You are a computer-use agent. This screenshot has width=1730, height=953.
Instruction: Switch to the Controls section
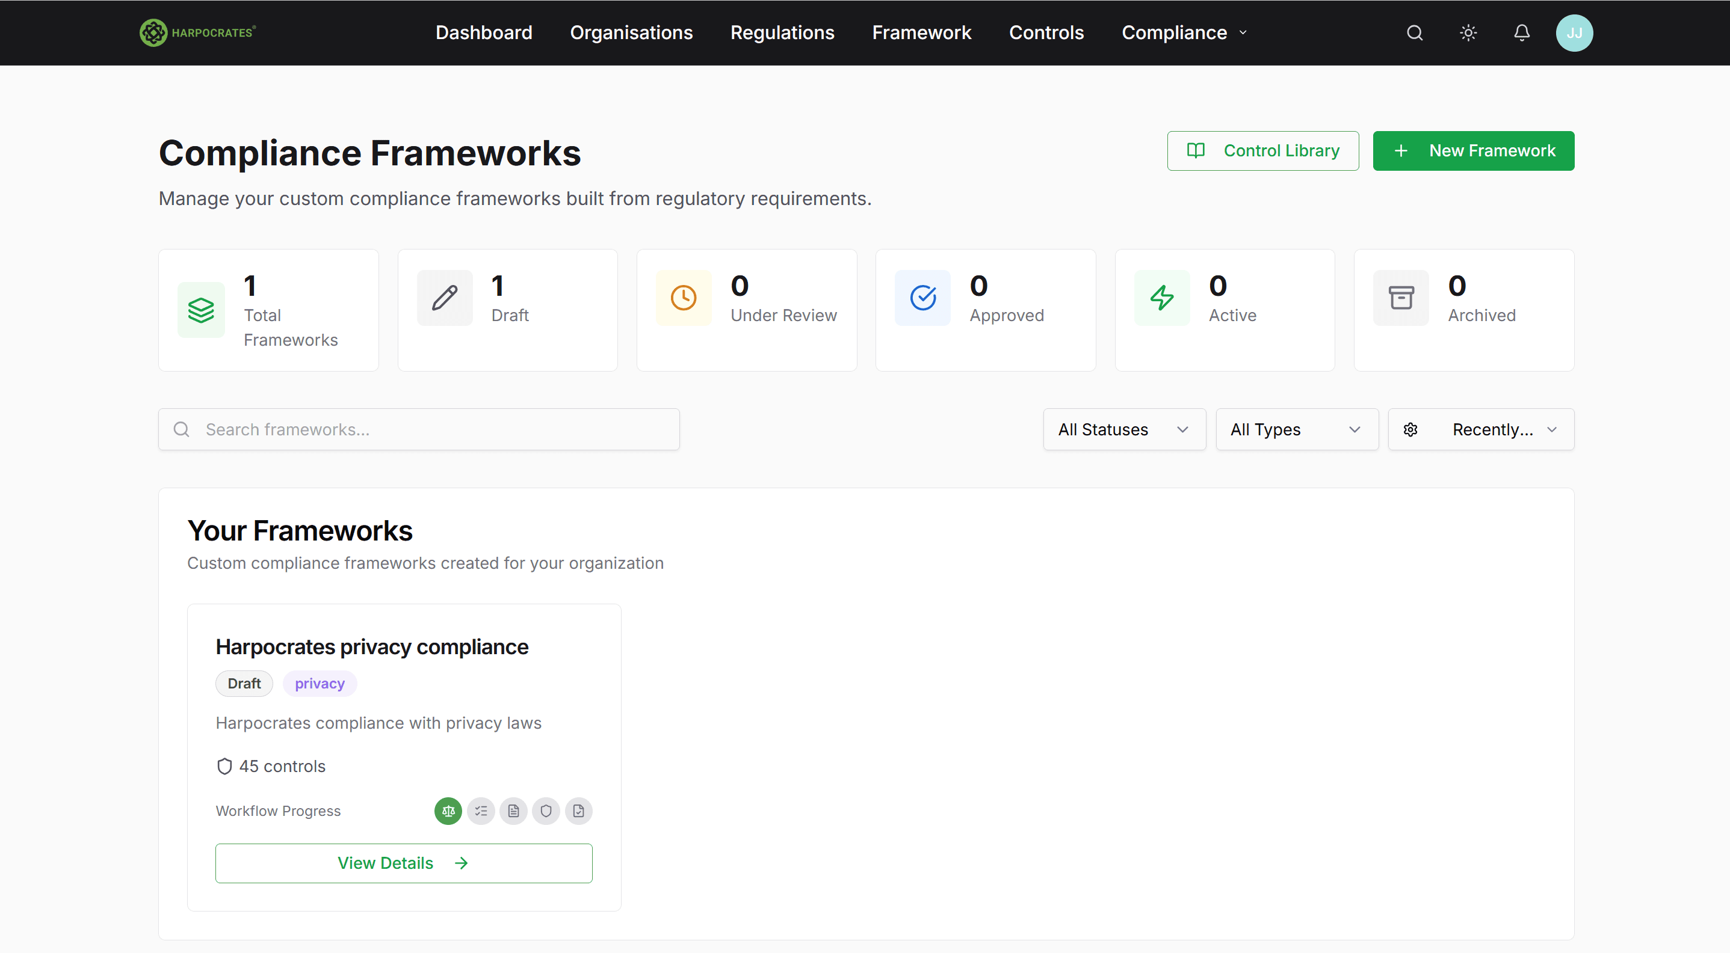pos(1046,32)
